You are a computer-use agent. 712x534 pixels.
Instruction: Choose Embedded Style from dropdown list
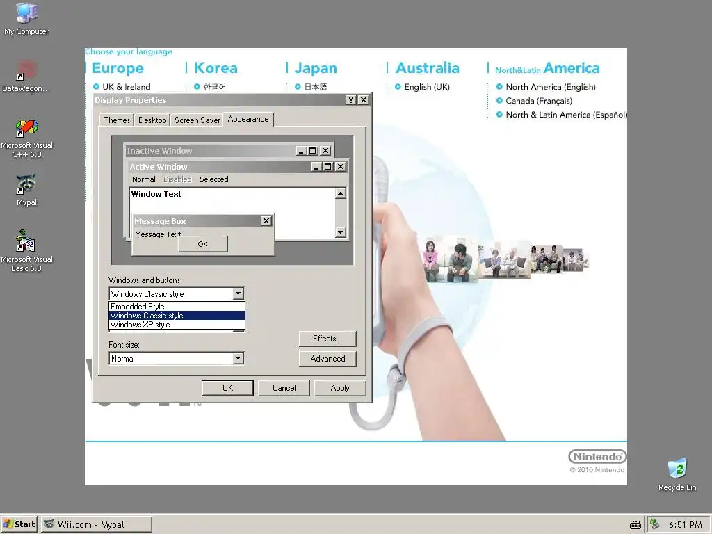[x=177, y=307]
